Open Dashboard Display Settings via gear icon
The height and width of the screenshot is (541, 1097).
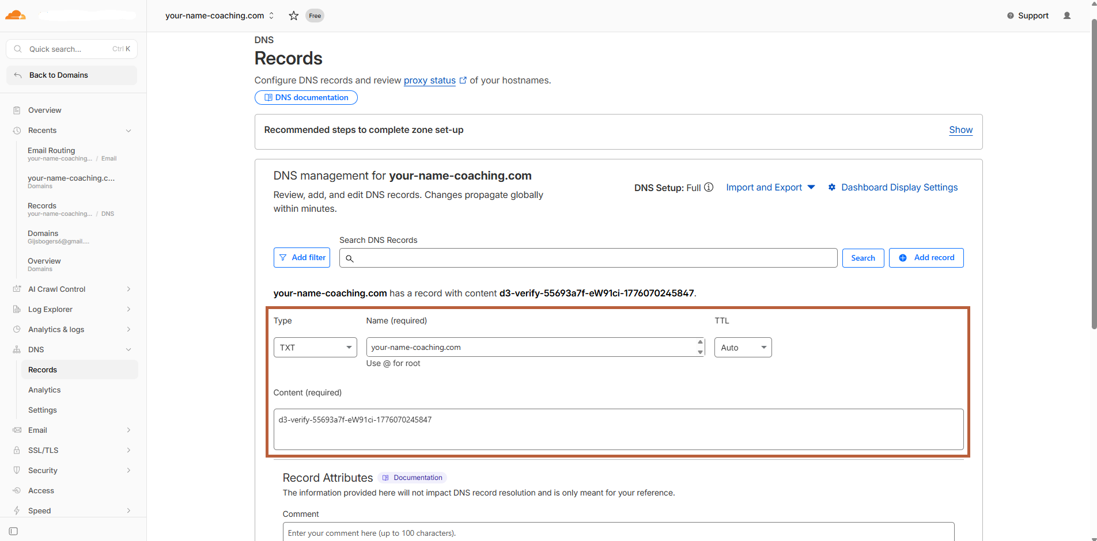pyautogui.click(x=831, y=187)
